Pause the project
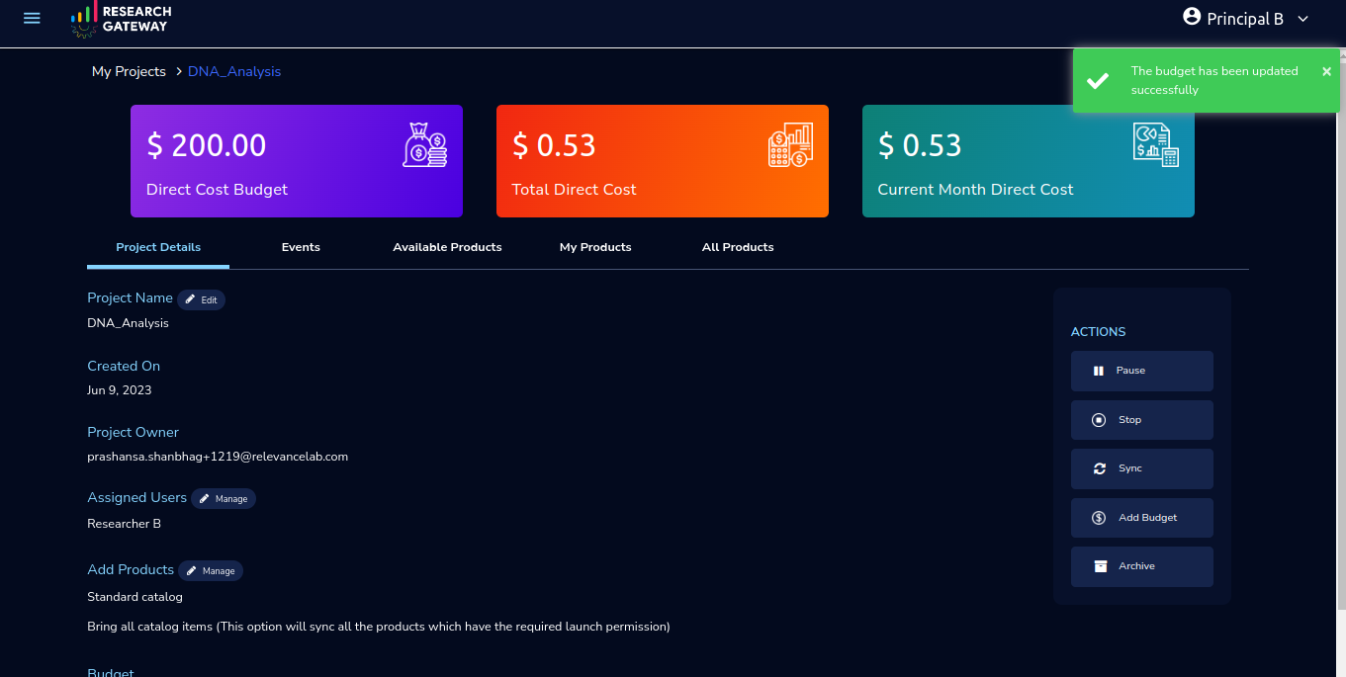 (x=1142, y=371)
